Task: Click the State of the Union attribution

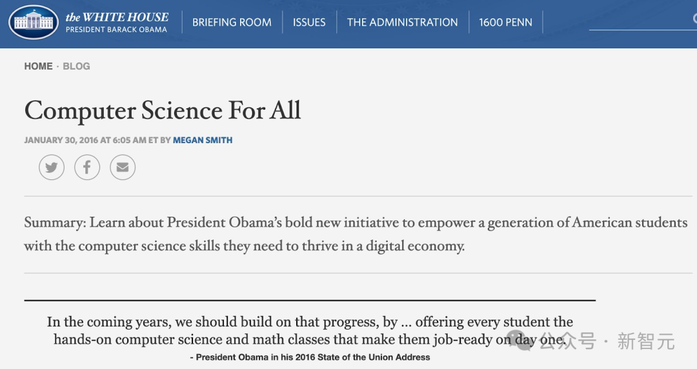Action: click(310, 357)
